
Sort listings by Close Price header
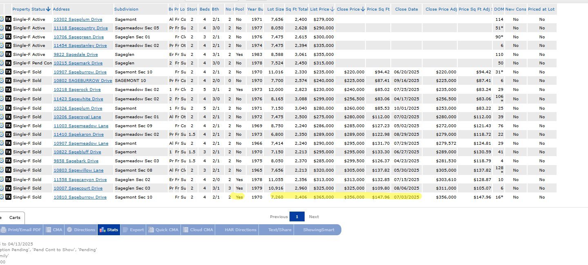tap(350, 9)
